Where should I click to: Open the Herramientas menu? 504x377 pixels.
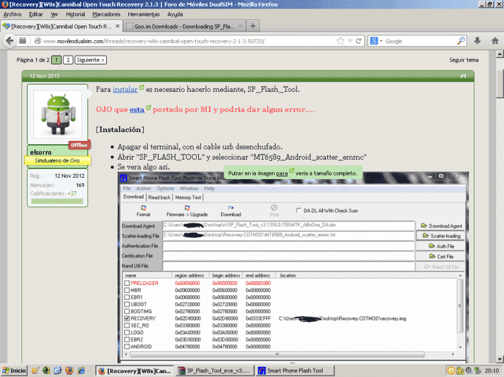coord(144,14)
